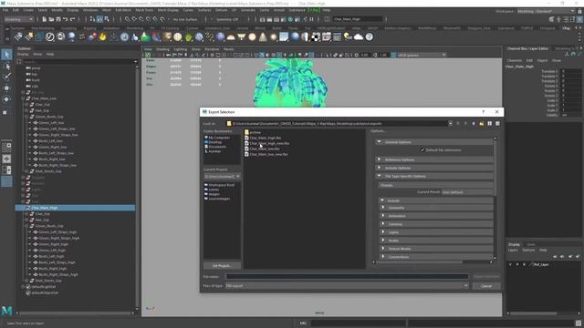Click the circled checkmark shelf icon

(50, 36)
